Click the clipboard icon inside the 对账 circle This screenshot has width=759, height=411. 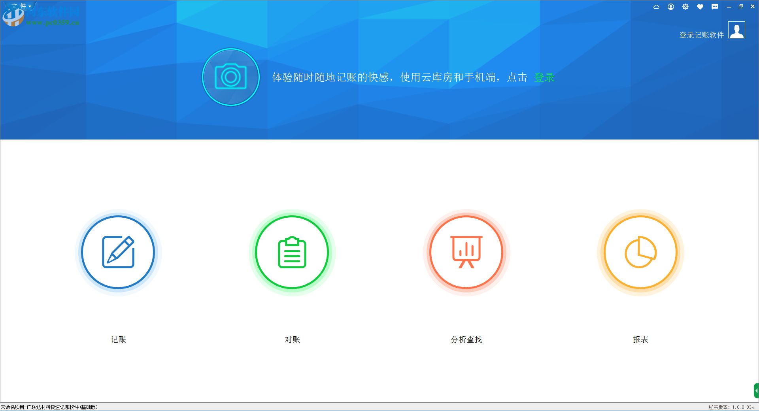coord(292,252)
